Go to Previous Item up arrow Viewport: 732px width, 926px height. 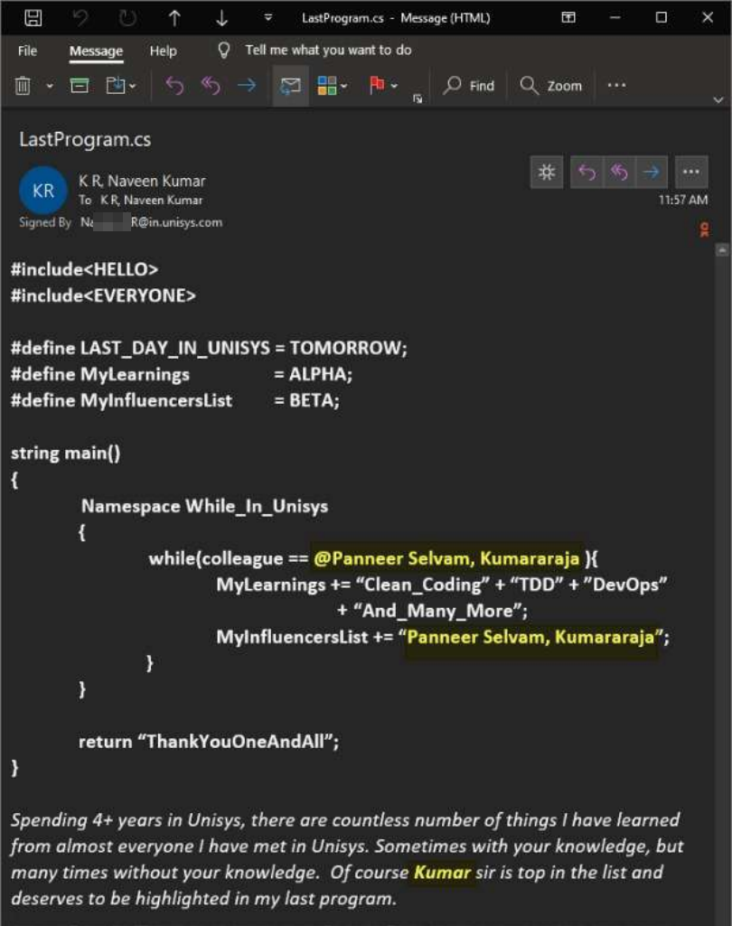174,18
